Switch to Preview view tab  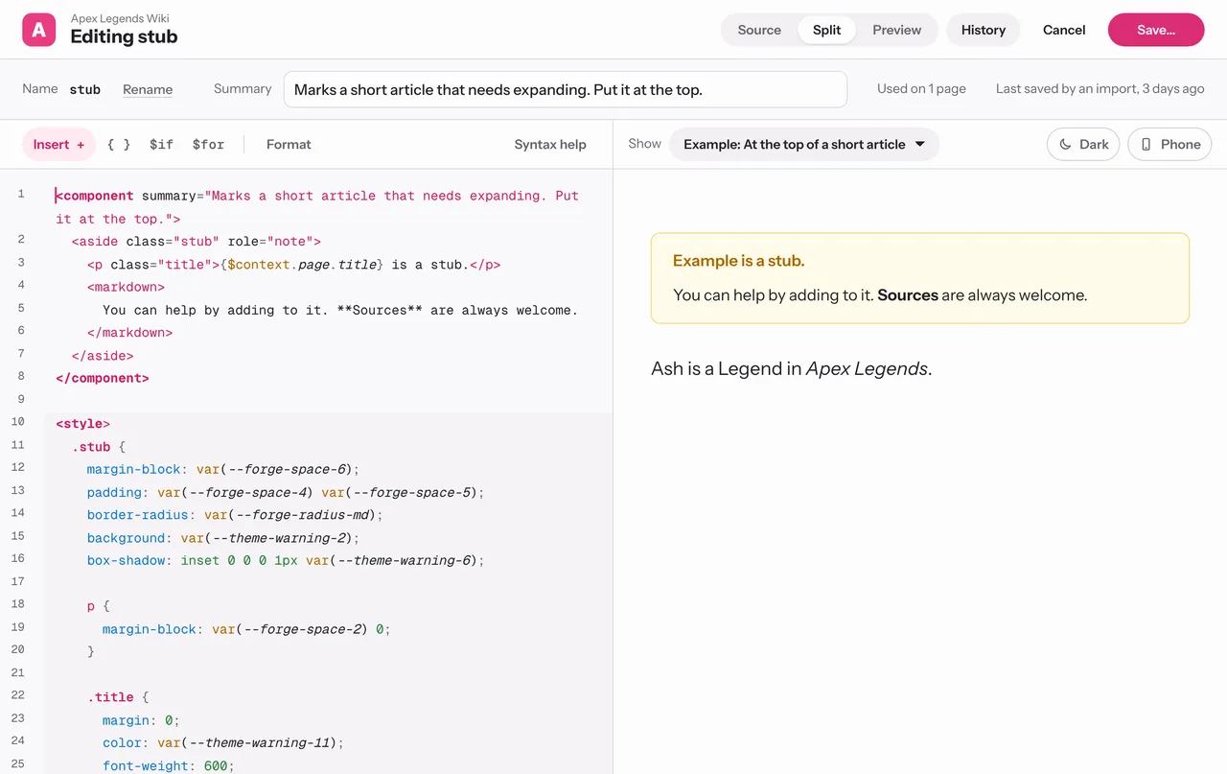pos(896,30)
